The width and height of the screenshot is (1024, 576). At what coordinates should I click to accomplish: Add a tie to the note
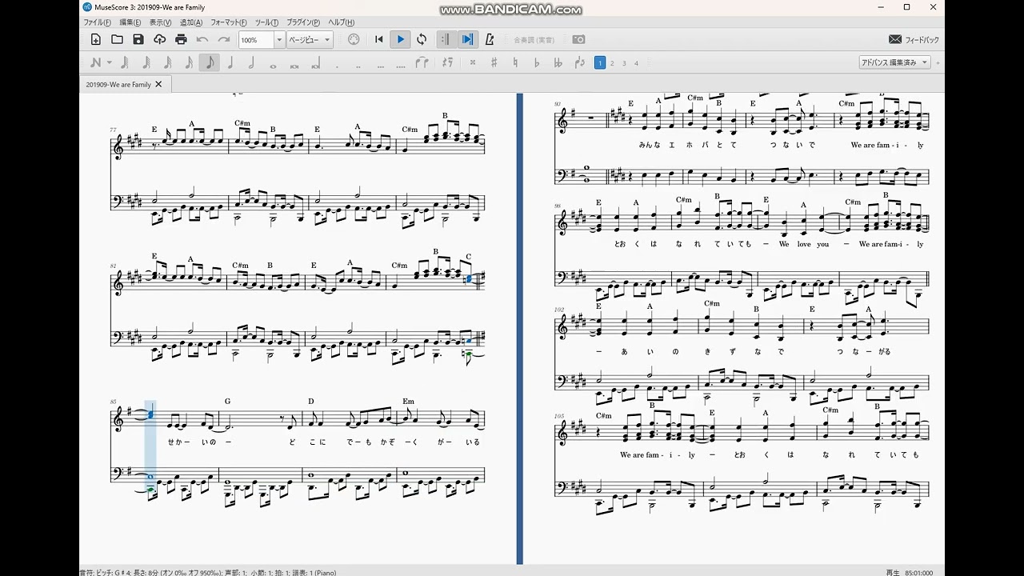click(422, 62)
